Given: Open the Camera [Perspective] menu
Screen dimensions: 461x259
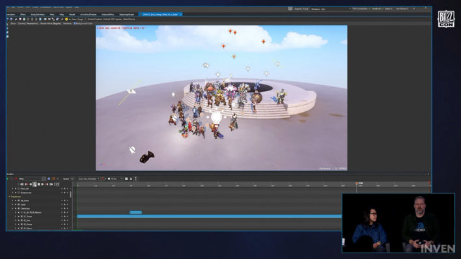Looking at the screenshot, I should point(28,23).
